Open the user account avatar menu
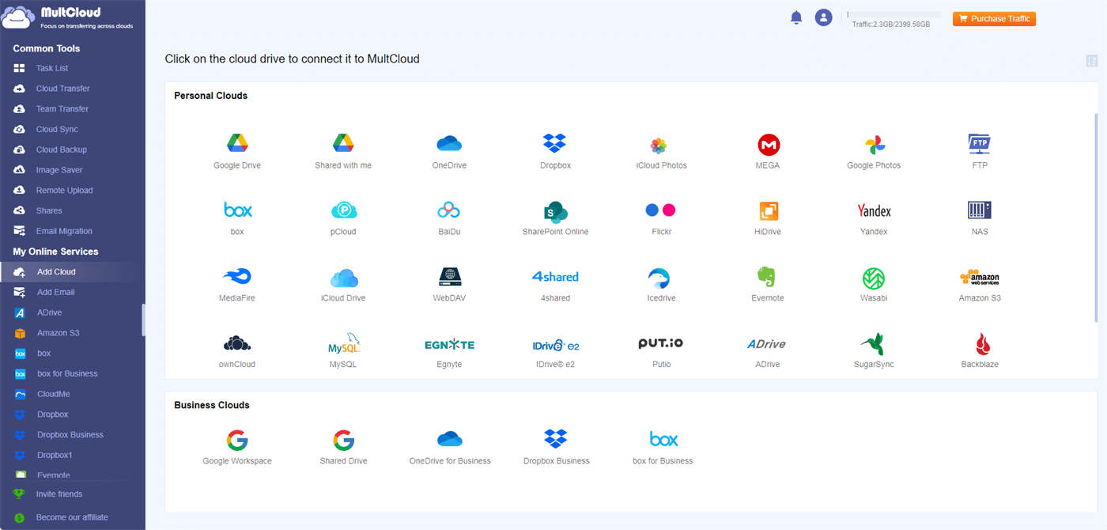This screenshot has height=530, width=1107. [823, 17]
